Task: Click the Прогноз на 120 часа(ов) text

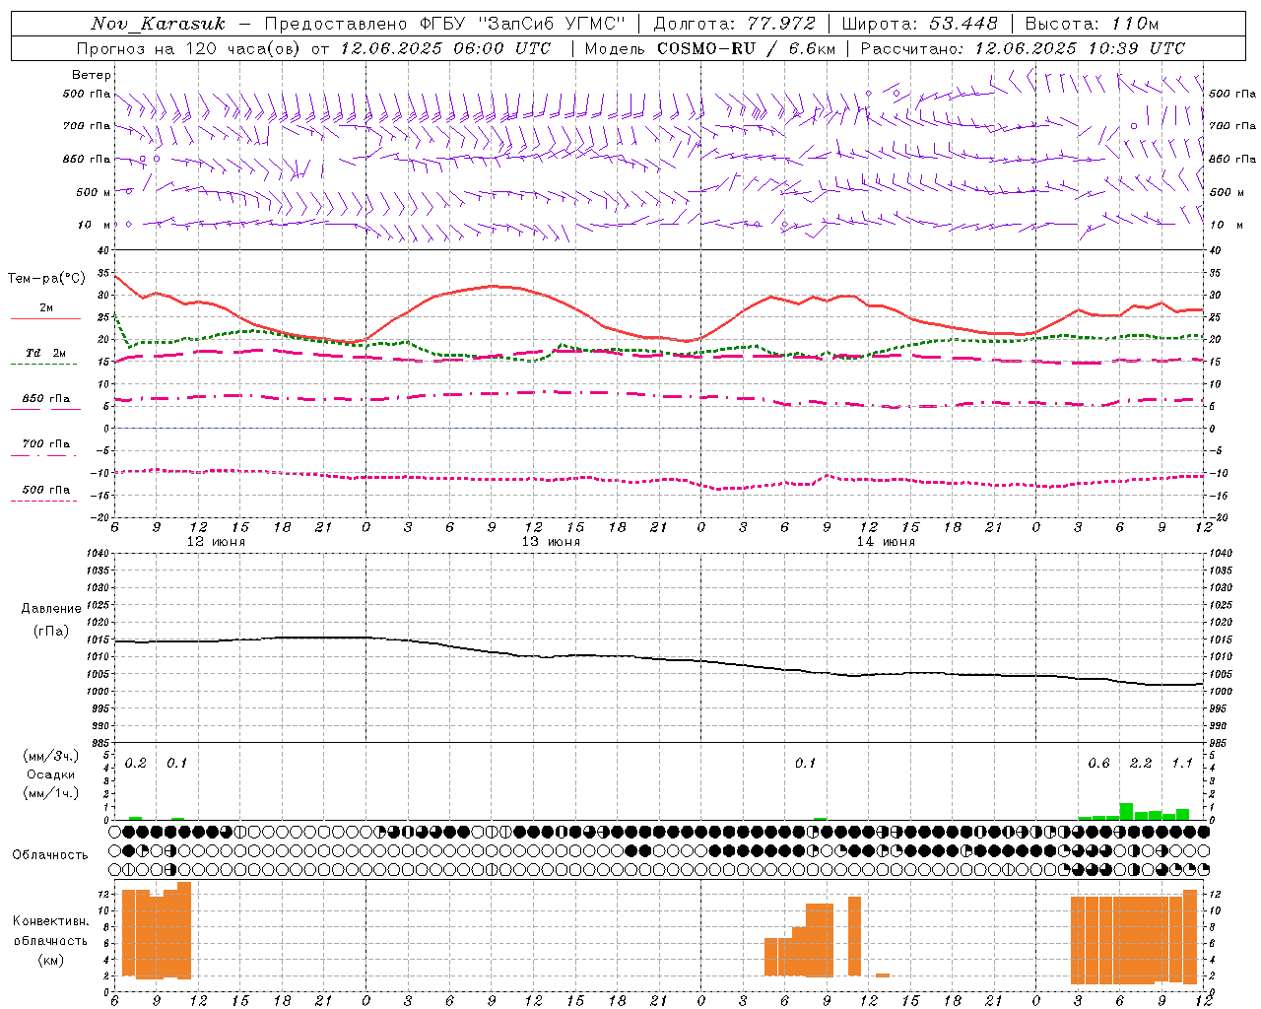Action: tap(190, 48)
